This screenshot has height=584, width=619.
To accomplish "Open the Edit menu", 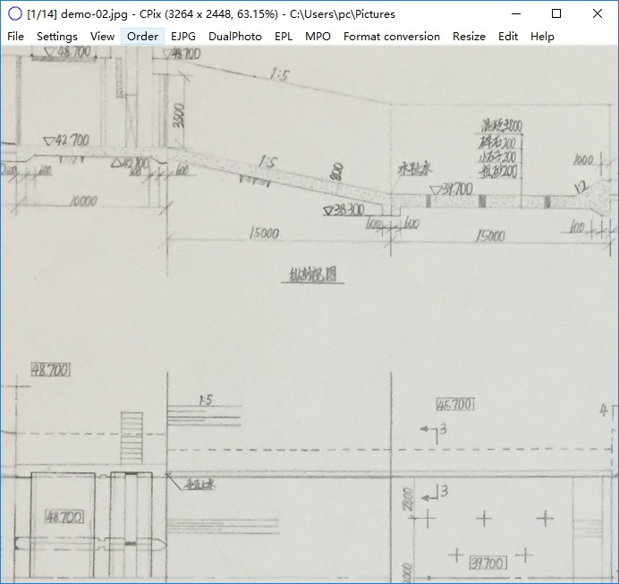I will [508, 37].
